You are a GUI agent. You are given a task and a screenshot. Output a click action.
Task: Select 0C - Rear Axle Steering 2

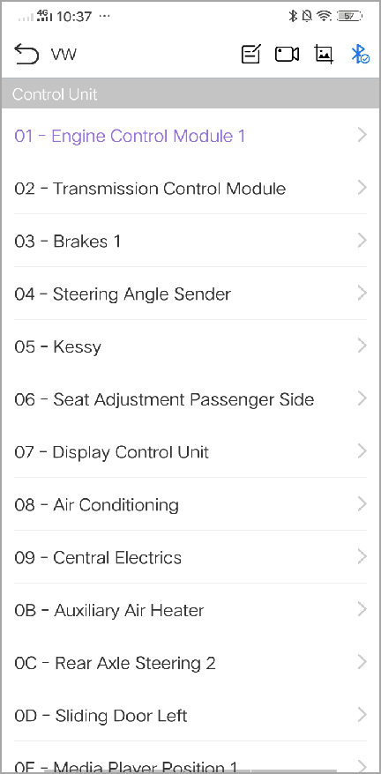tap(190, 662)
